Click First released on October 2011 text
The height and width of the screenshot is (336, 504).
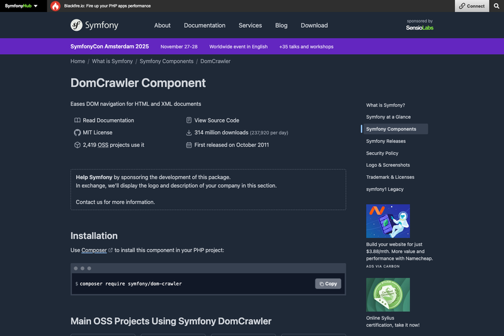point(231,145)
